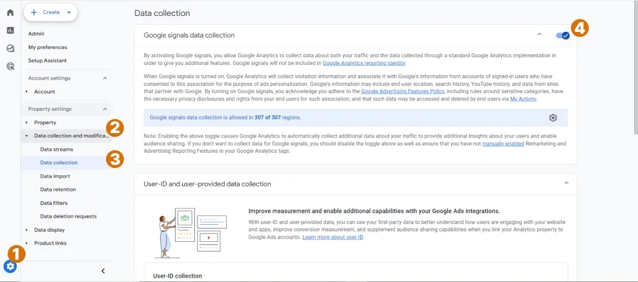
Task: Click the Create button
Action: [x=50, y=12]
